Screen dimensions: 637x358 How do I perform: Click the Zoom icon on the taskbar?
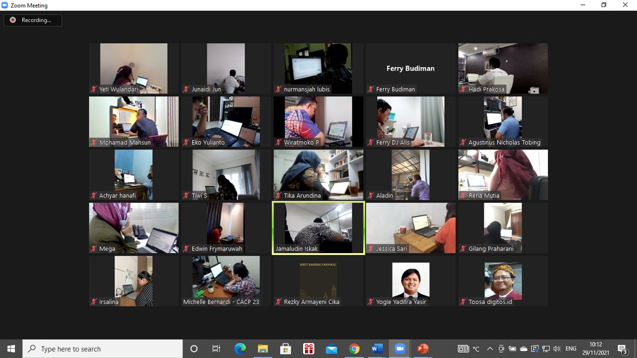pos(400,349)
